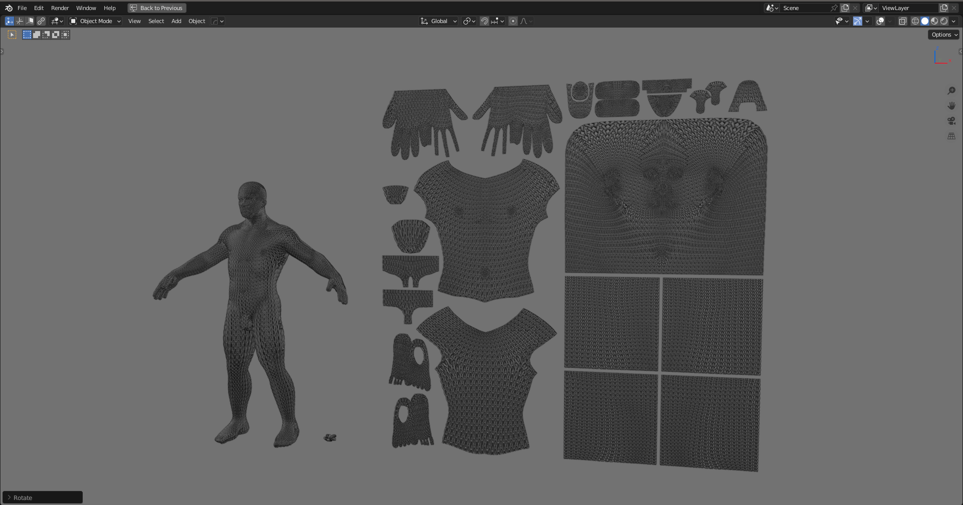Browse scenes with the scene icon

772,8
